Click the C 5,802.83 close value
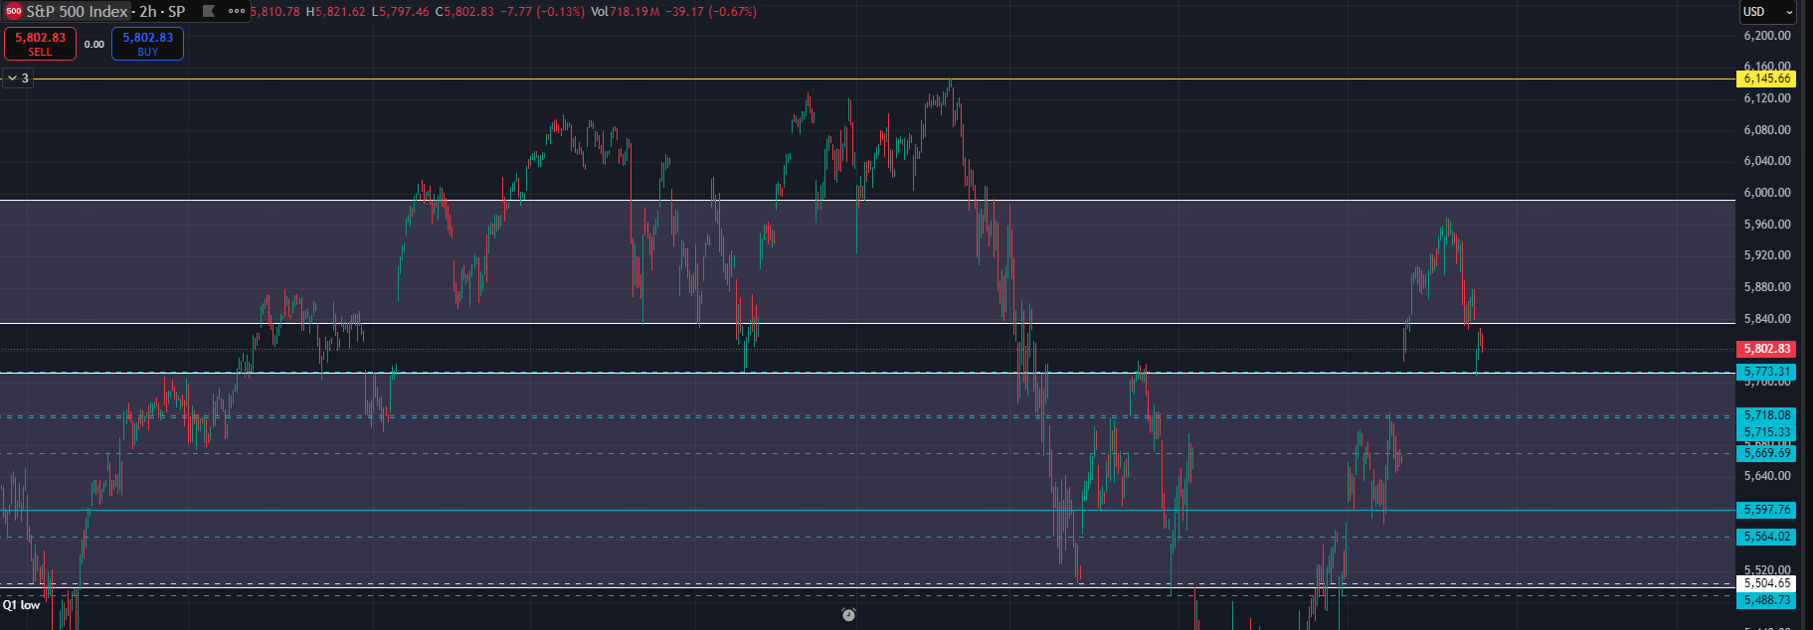Viewport: 1813px width, 630px height. 464,12
